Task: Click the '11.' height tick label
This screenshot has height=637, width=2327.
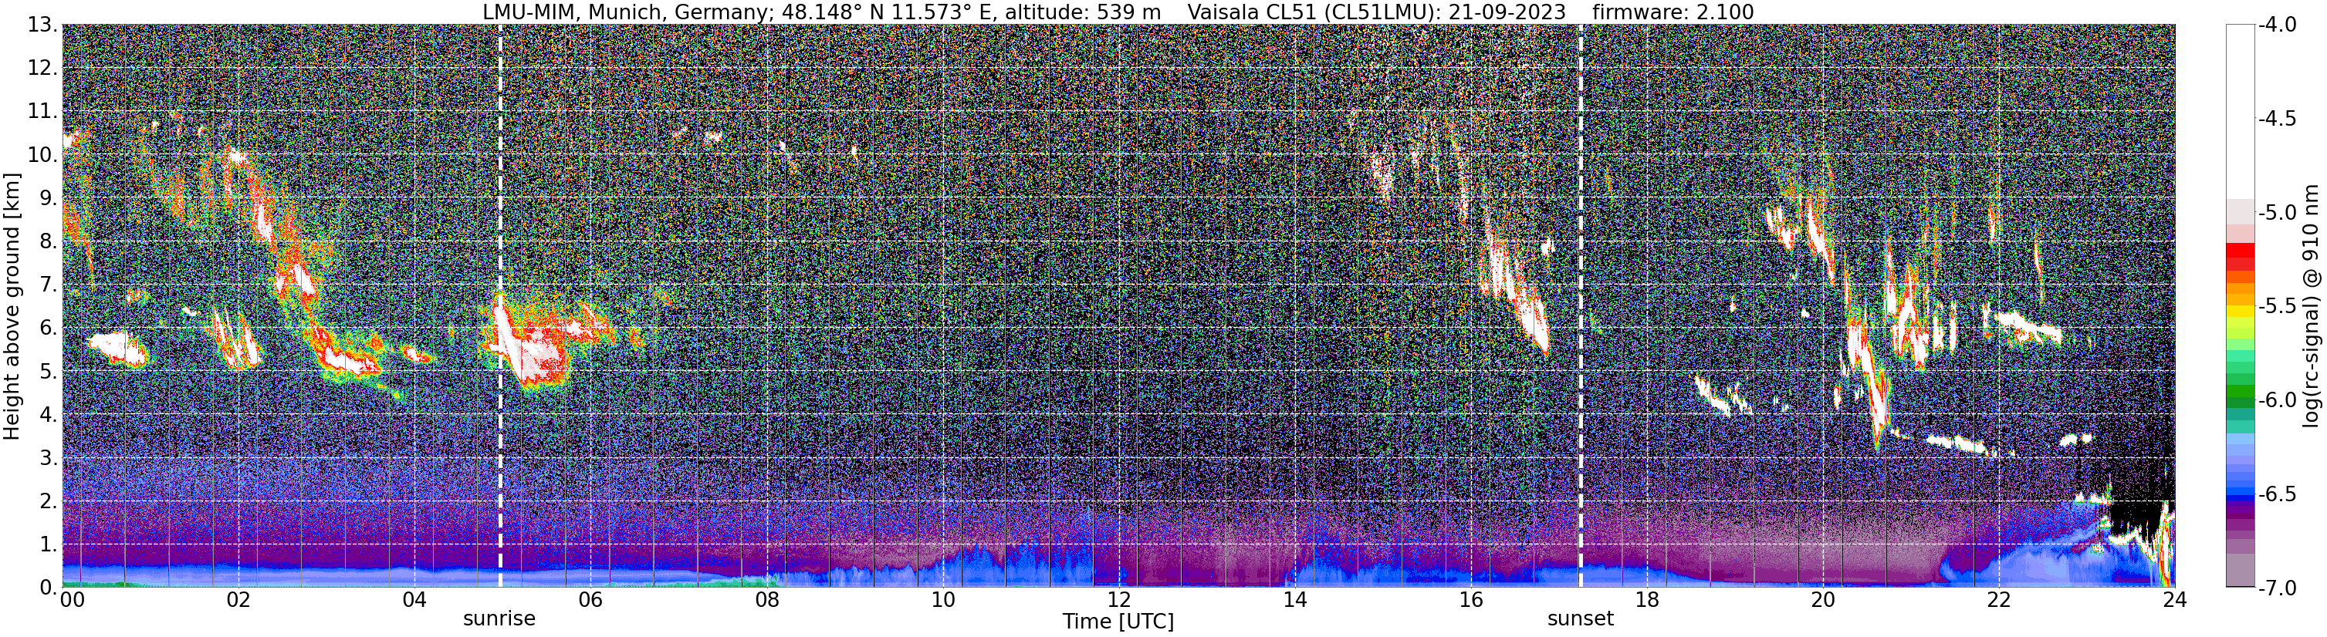Action: pos(43,111)
